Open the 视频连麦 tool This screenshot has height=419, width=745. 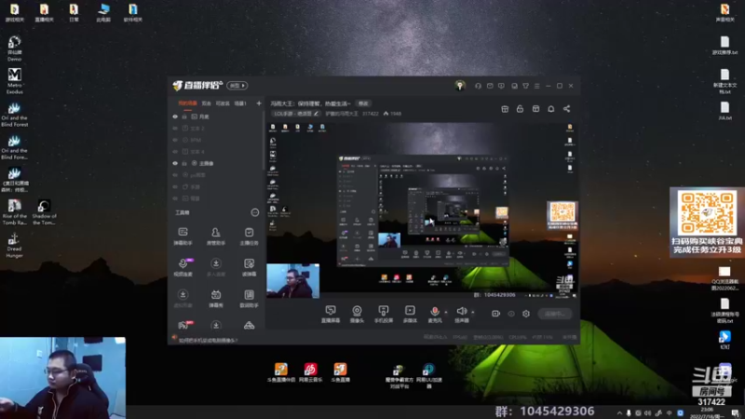(x=183, y=267)
